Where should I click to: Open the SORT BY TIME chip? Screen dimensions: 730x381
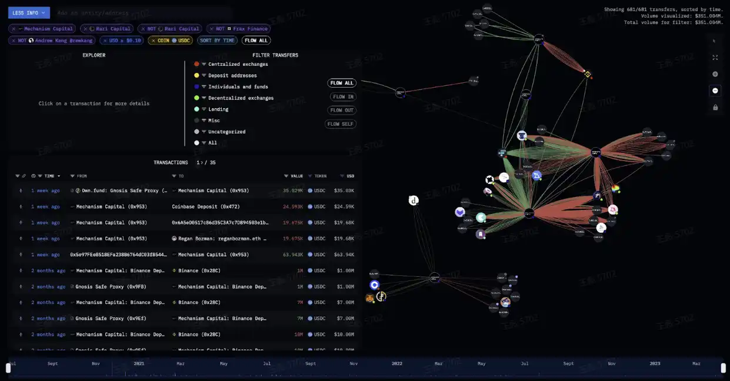217,41
